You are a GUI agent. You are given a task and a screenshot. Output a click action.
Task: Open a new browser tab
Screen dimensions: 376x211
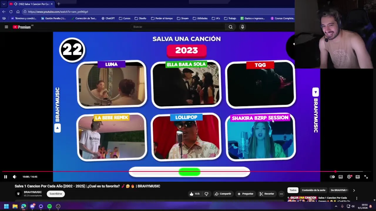click(x=59, y=4)
